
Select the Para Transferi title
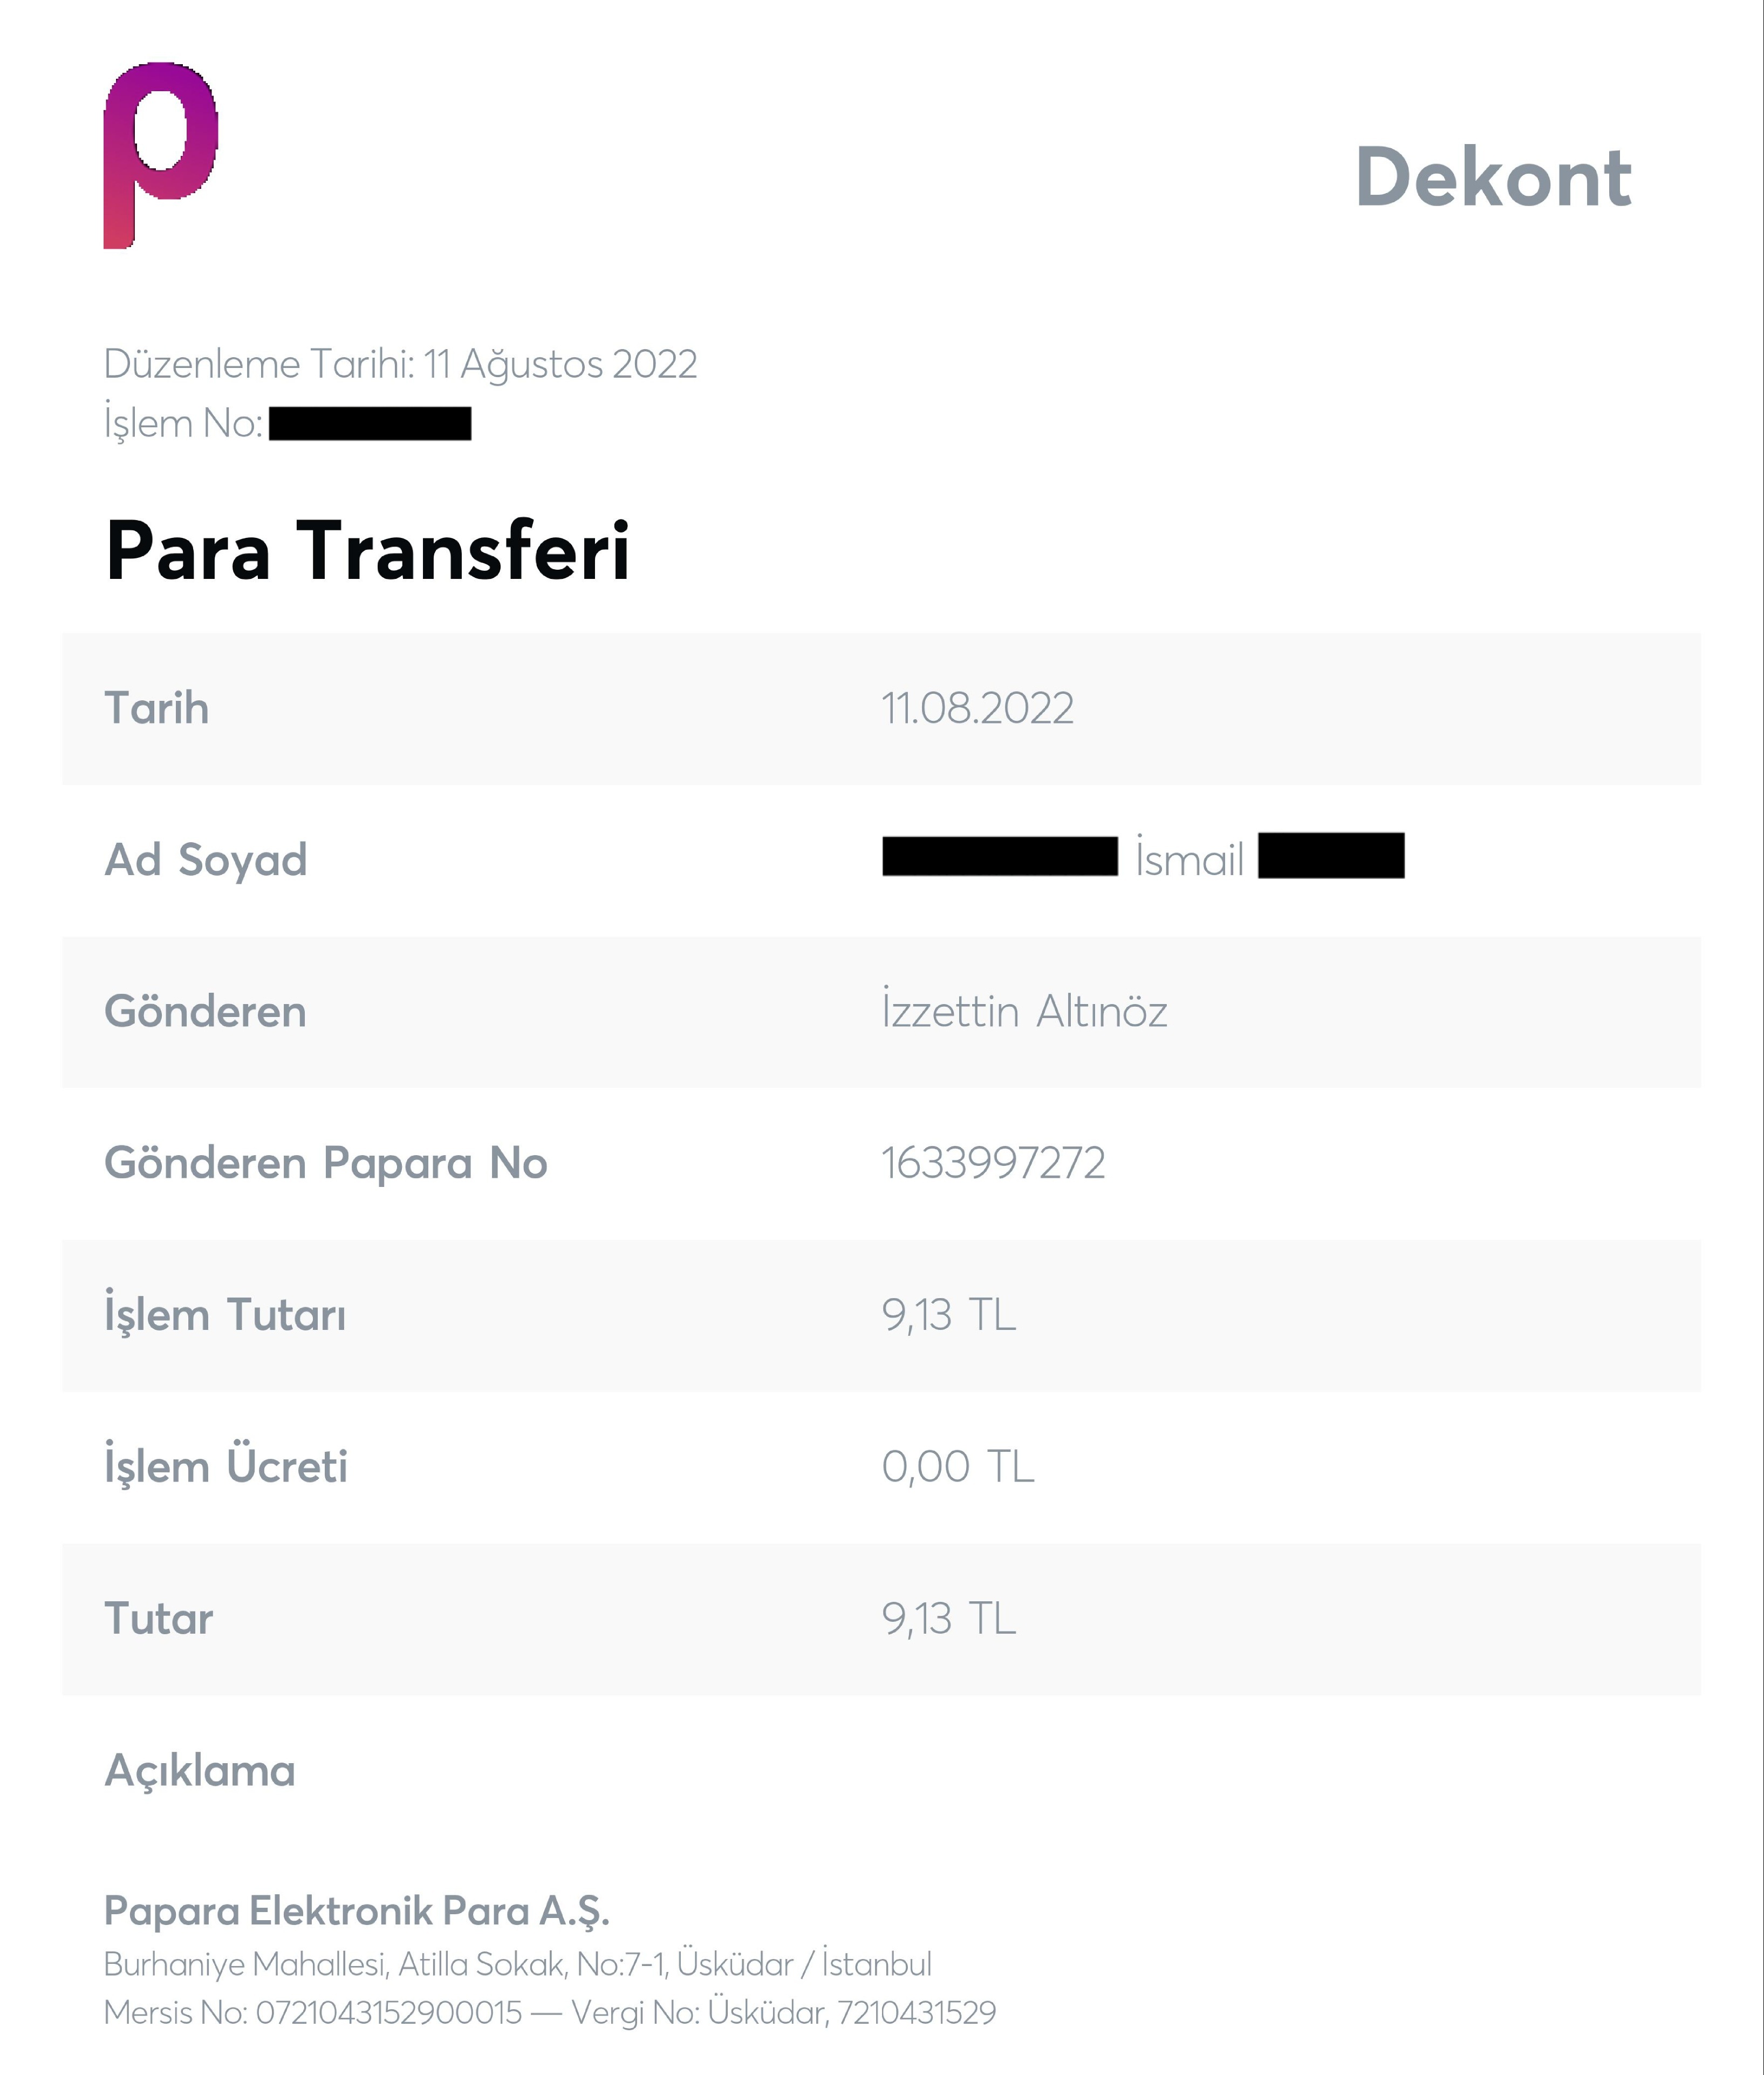tap(368, 550)
